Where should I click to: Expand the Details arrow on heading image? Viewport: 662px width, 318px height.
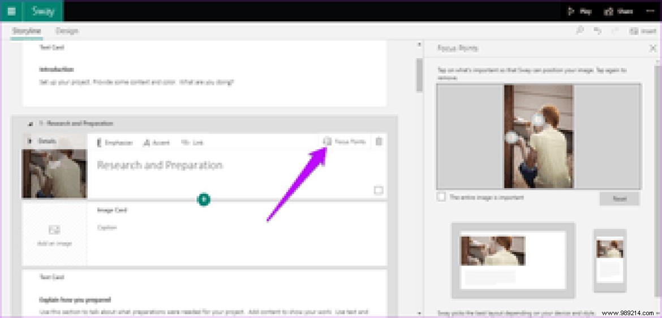(x=29, y=141)
